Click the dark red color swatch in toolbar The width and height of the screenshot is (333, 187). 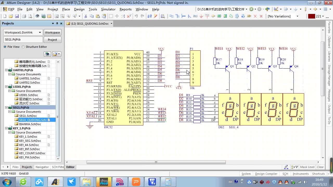tap(311, 16)
